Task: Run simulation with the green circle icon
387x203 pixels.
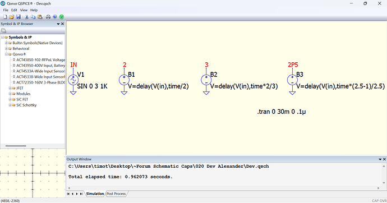Action: tap(62, 17)
